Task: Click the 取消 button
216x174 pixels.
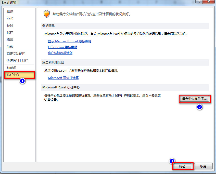Action: pos(203,166)
